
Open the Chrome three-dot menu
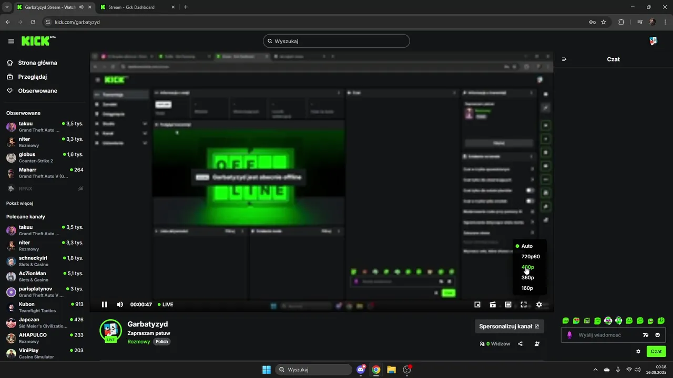coord(664,22)
